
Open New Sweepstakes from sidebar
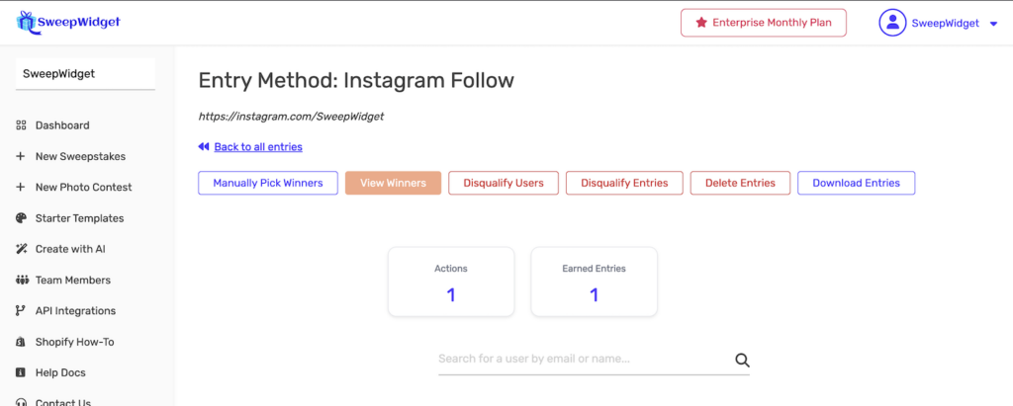coord(80,156)
